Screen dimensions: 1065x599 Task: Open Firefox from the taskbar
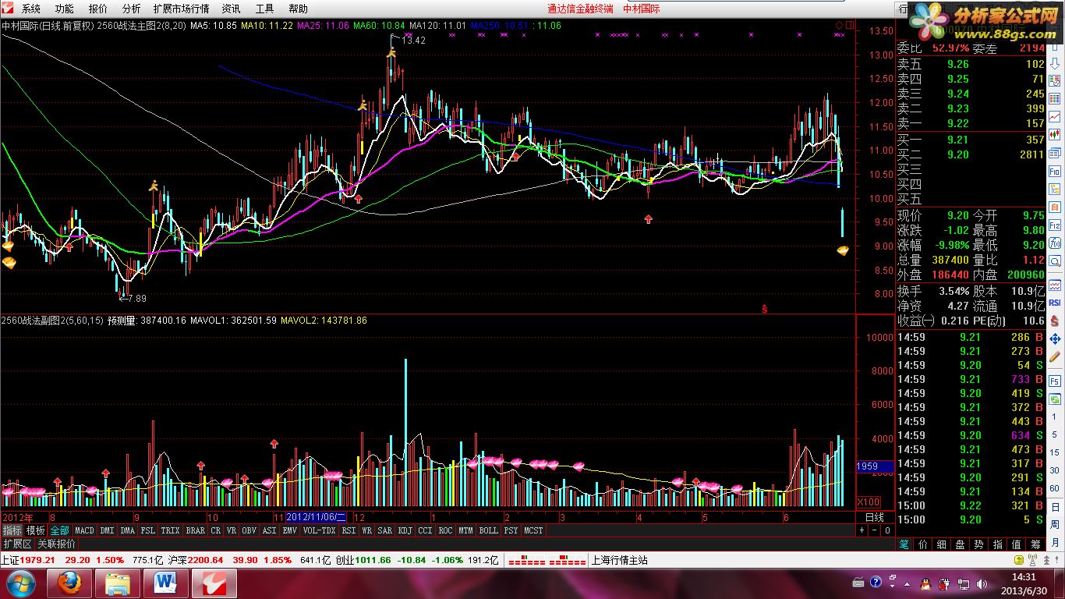70,583
